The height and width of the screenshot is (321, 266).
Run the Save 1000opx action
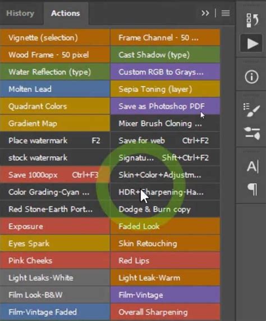tap(55, 175)
